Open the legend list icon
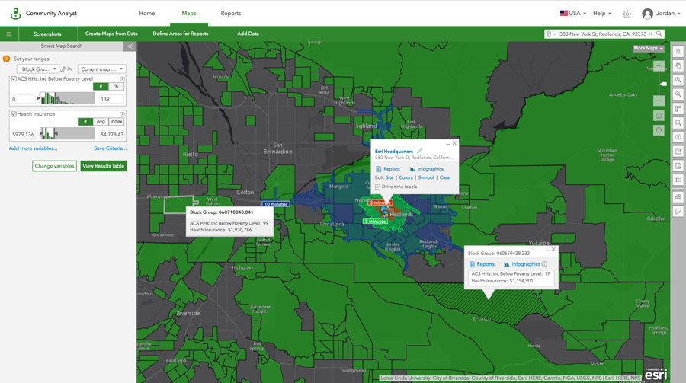Image resolution: width=686 pixels, height=383 pixels. pyautogui.click(x=678, y=180)
